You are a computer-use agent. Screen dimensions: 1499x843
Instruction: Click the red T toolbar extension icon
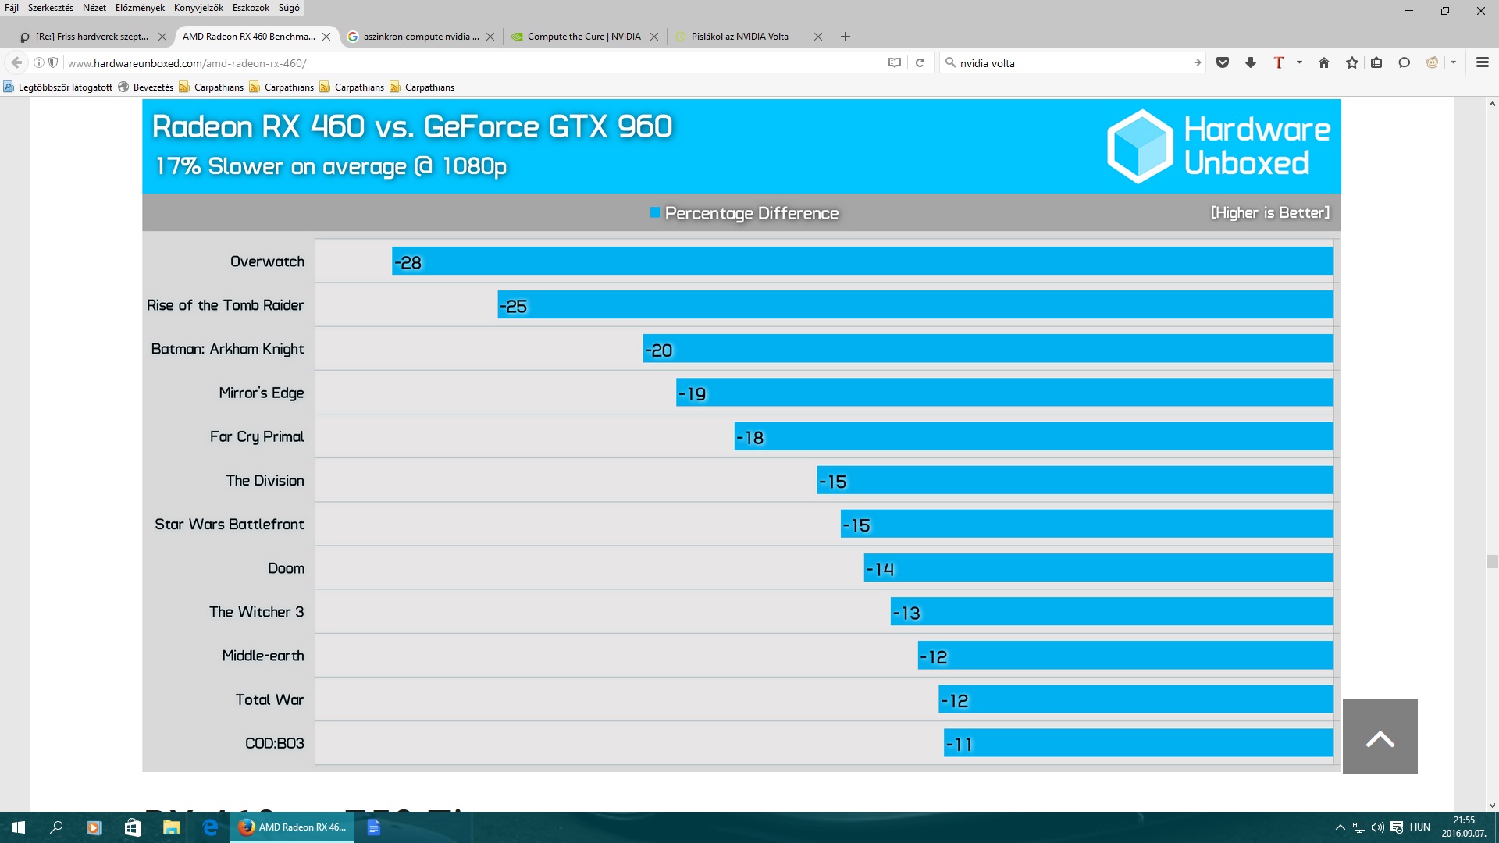[x=1278, y=62]
